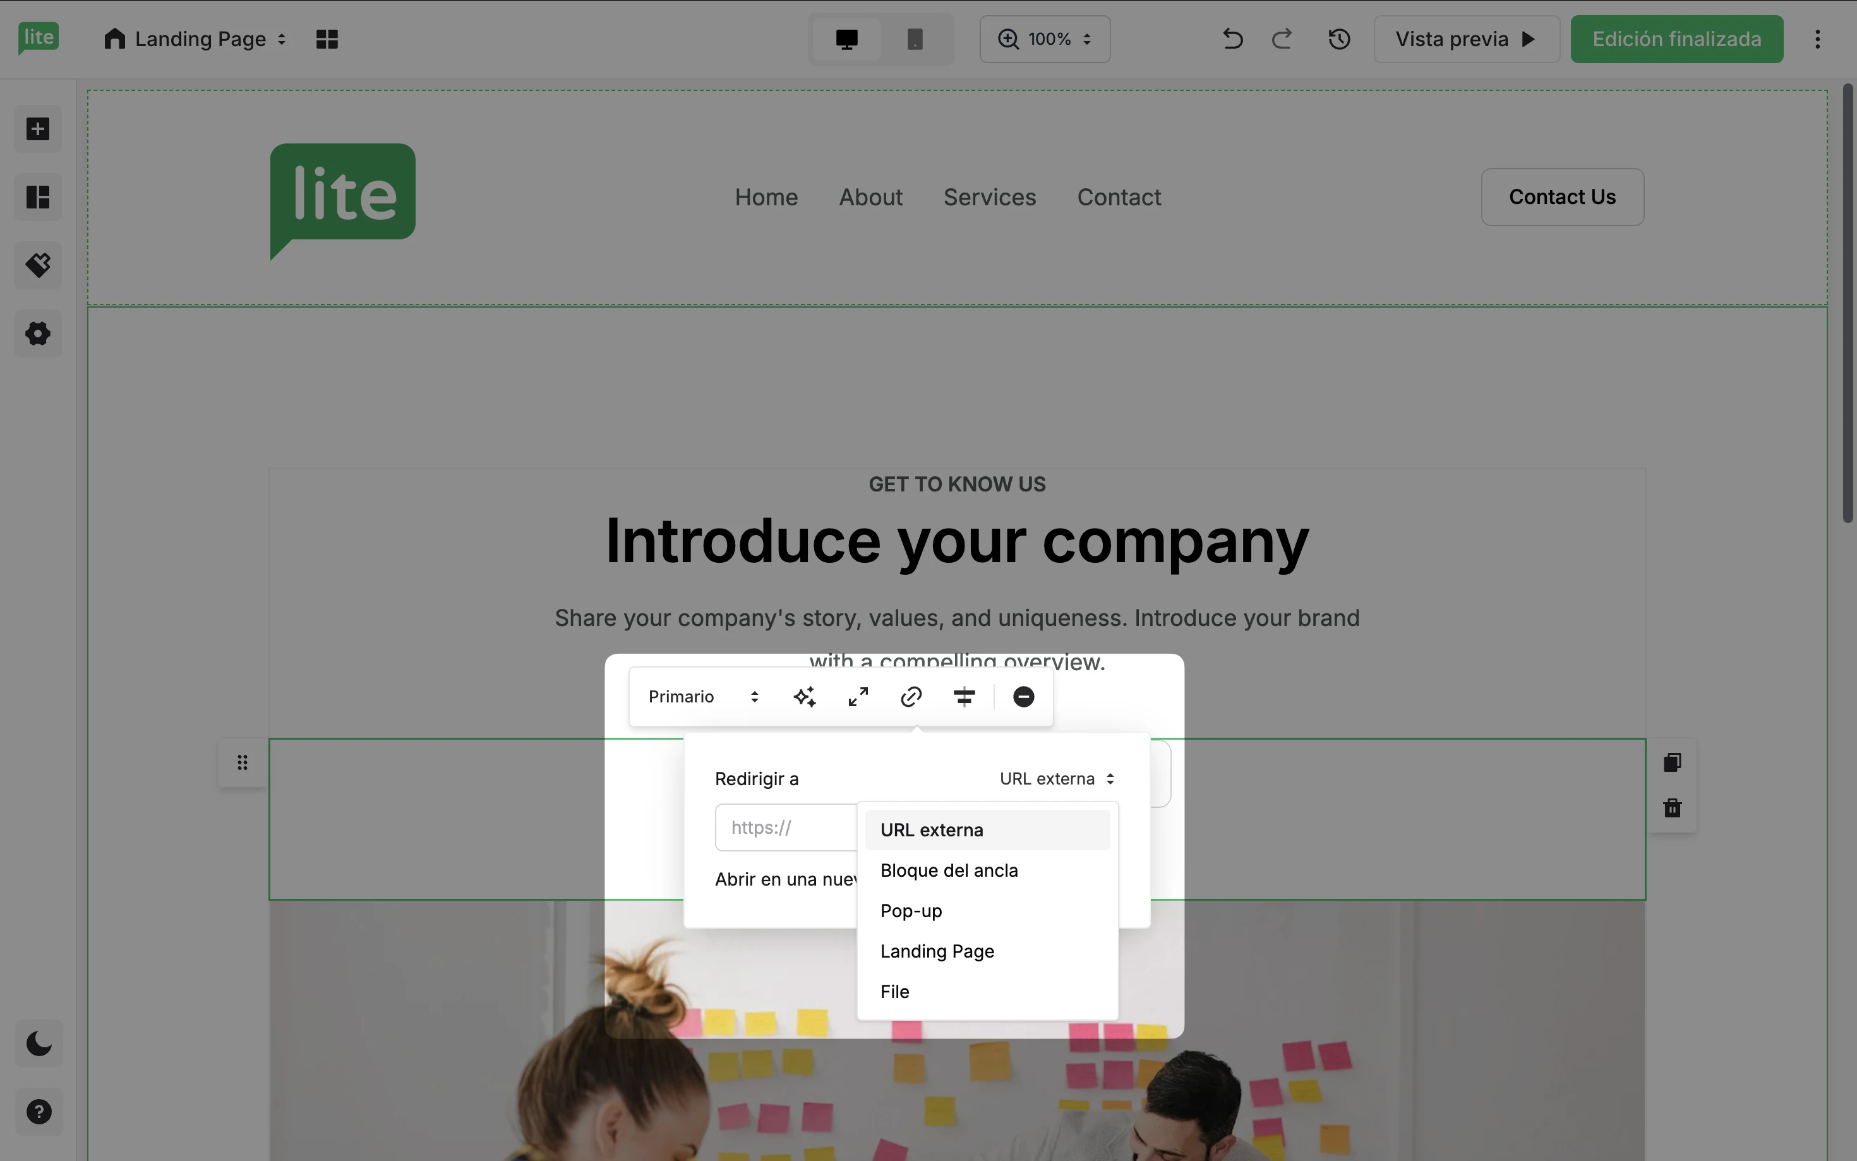The image size is (1857, 1161).
Task: Click the large lite logo in header
Action: pyautogui.click(x=343, y=201)
